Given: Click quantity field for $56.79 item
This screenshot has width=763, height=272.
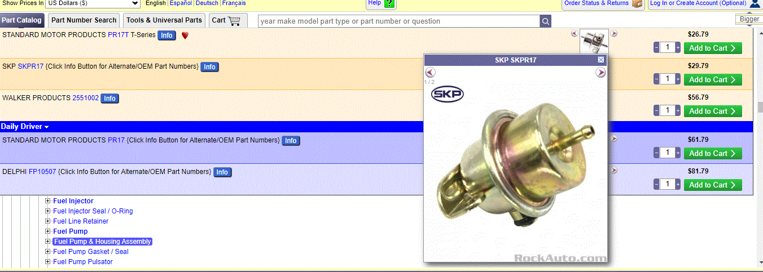Looking at the screenshot, I should 667,111.
